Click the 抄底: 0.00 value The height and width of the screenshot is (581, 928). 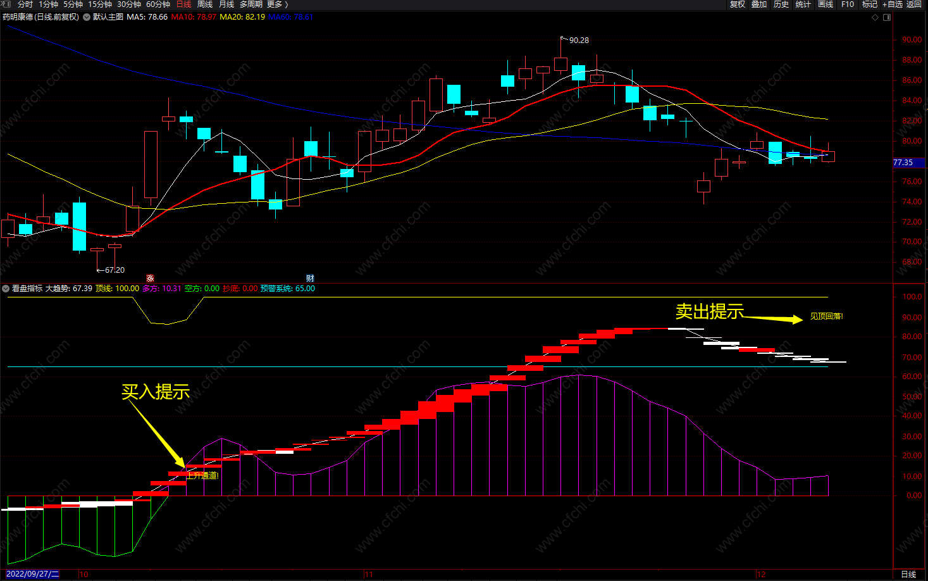240,289
